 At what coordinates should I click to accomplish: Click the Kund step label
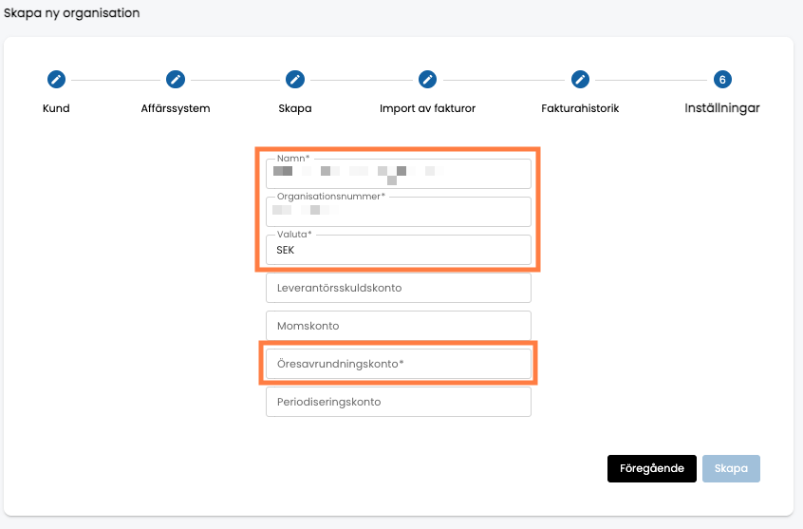(56, 108)
